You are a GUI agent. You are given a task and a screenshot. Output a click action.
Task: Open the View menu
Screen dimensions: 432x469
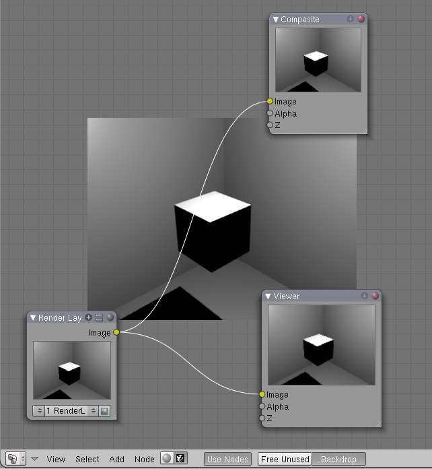pos(56,459)
